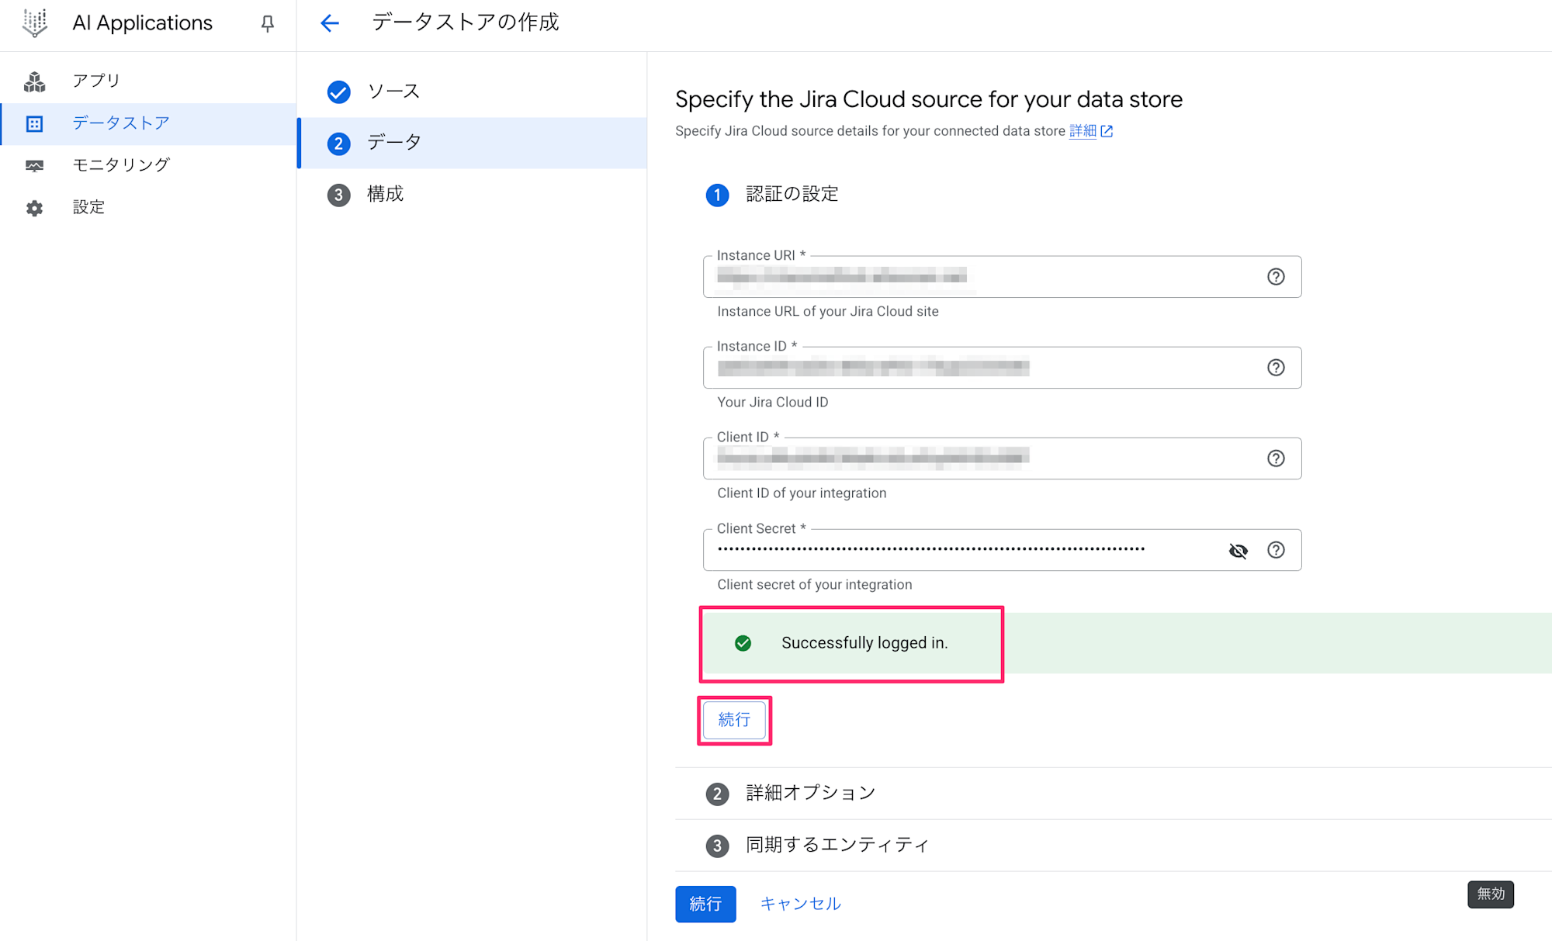The width and height of the screenshot is (1552, 941).
Task: Open help for the Instance URI field
Action: coord(1276,277)
